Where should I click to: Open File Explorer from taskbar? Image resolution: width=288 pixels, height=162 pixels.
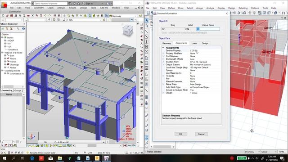click(60, 158)
